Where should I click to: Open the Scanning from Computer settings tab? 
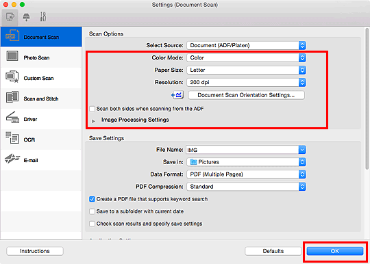pyautogui.click(x=10, y=17)
